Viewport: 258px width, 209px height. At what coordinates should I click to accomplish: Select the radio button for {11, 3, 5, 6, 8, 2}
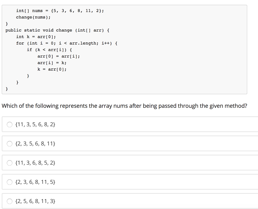(x=9, y=124)
